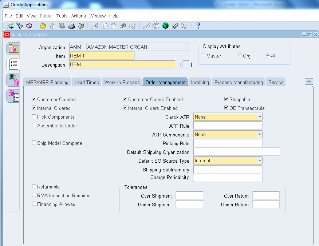
Task: Click the Copy pages icon
Action: pos(105,26)
